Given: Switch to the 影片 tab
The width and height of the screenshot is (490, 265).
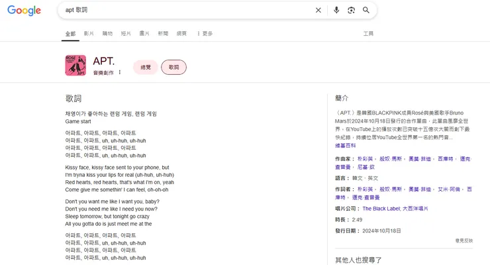Looking at the screenshot, I should tap(89, 33).
